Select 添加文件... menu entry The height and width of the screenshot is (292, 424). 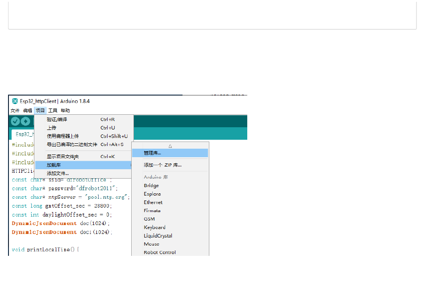[84, 174]
